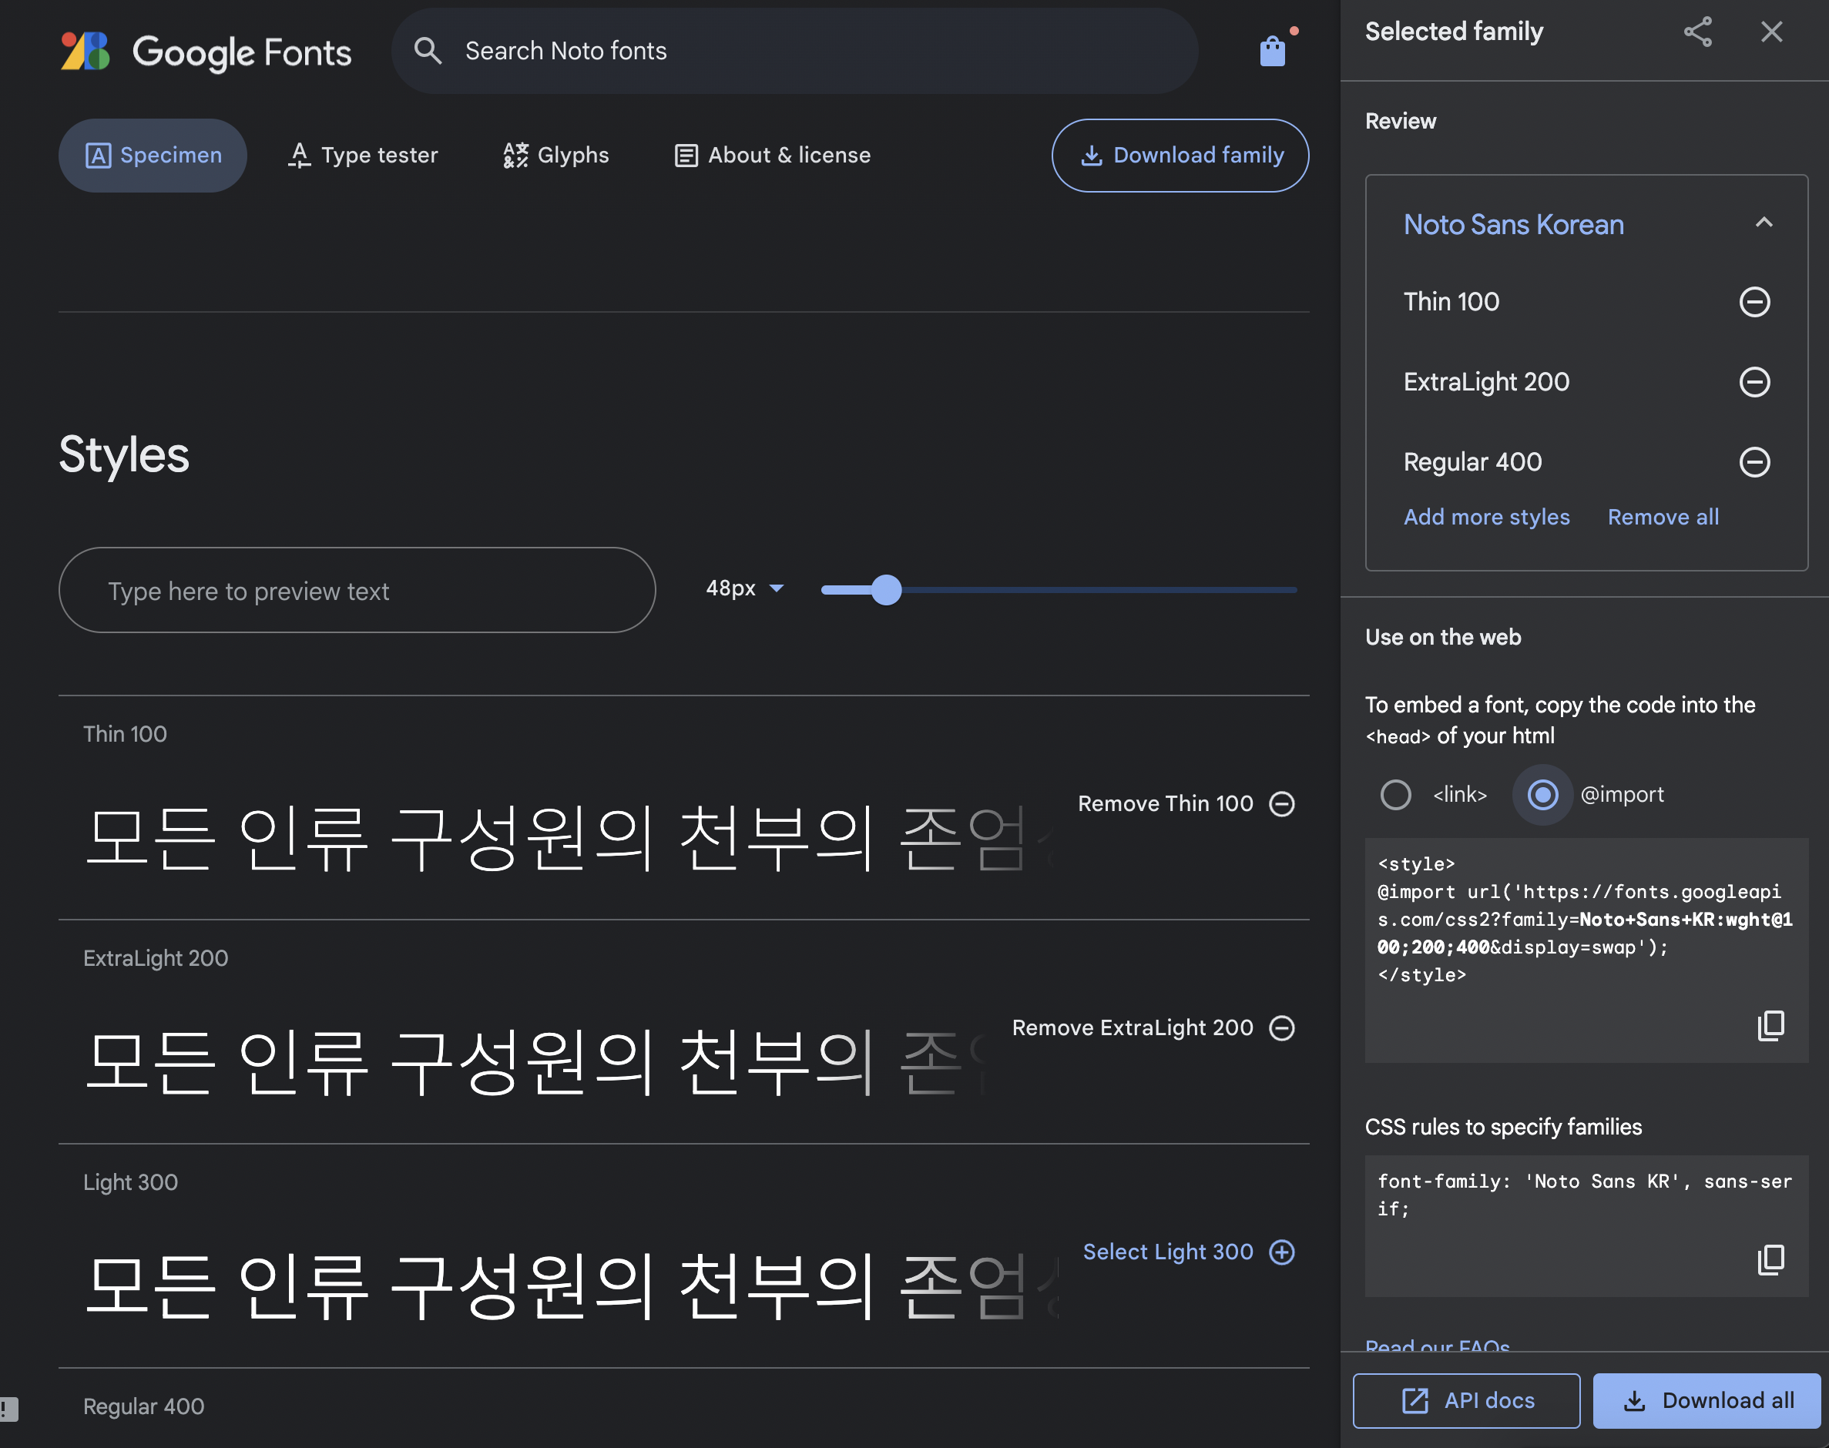Screen dimensions: 1829x1448
Task: Copy the CSS font-family rule
Action: click(1770, 1259)
